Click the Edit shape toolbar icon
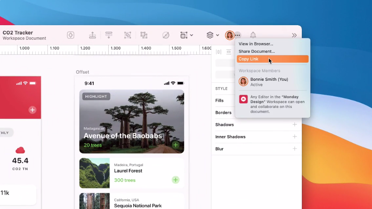This screenshot has width=372, height=209. (166, 35)
